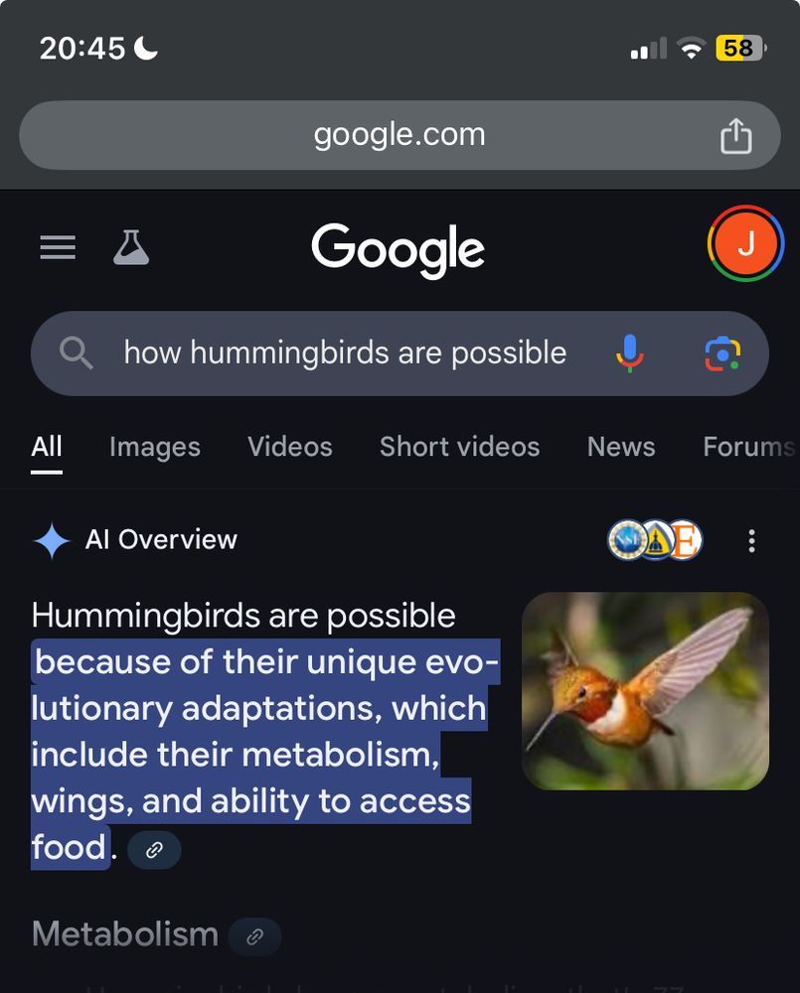The height and width of the screenshot is (993, 800).
Task: Open link chip next to Metabolism
Action: [x=254, y=936]
